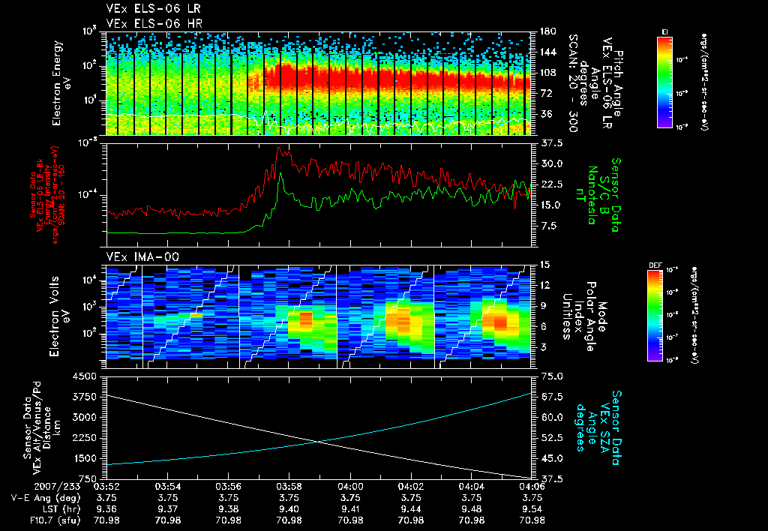Click the '75.0' SZA angle tick
The height and width of the screenshot is (531, 768).
point(550,376)
